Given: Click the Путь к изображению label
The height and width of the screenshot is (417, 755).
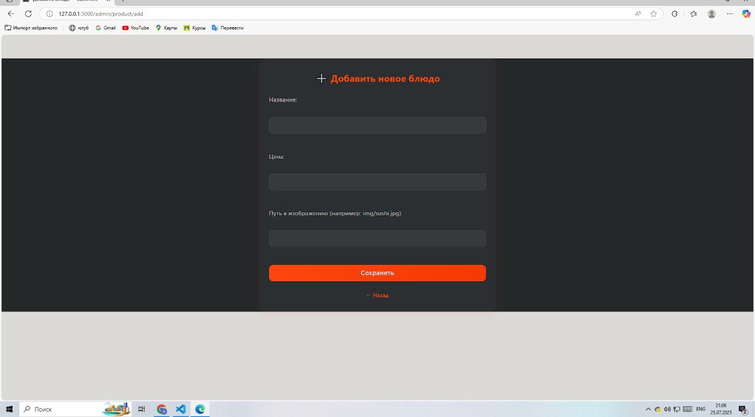Looking at the screenshot, I should (x=336, y=214).
